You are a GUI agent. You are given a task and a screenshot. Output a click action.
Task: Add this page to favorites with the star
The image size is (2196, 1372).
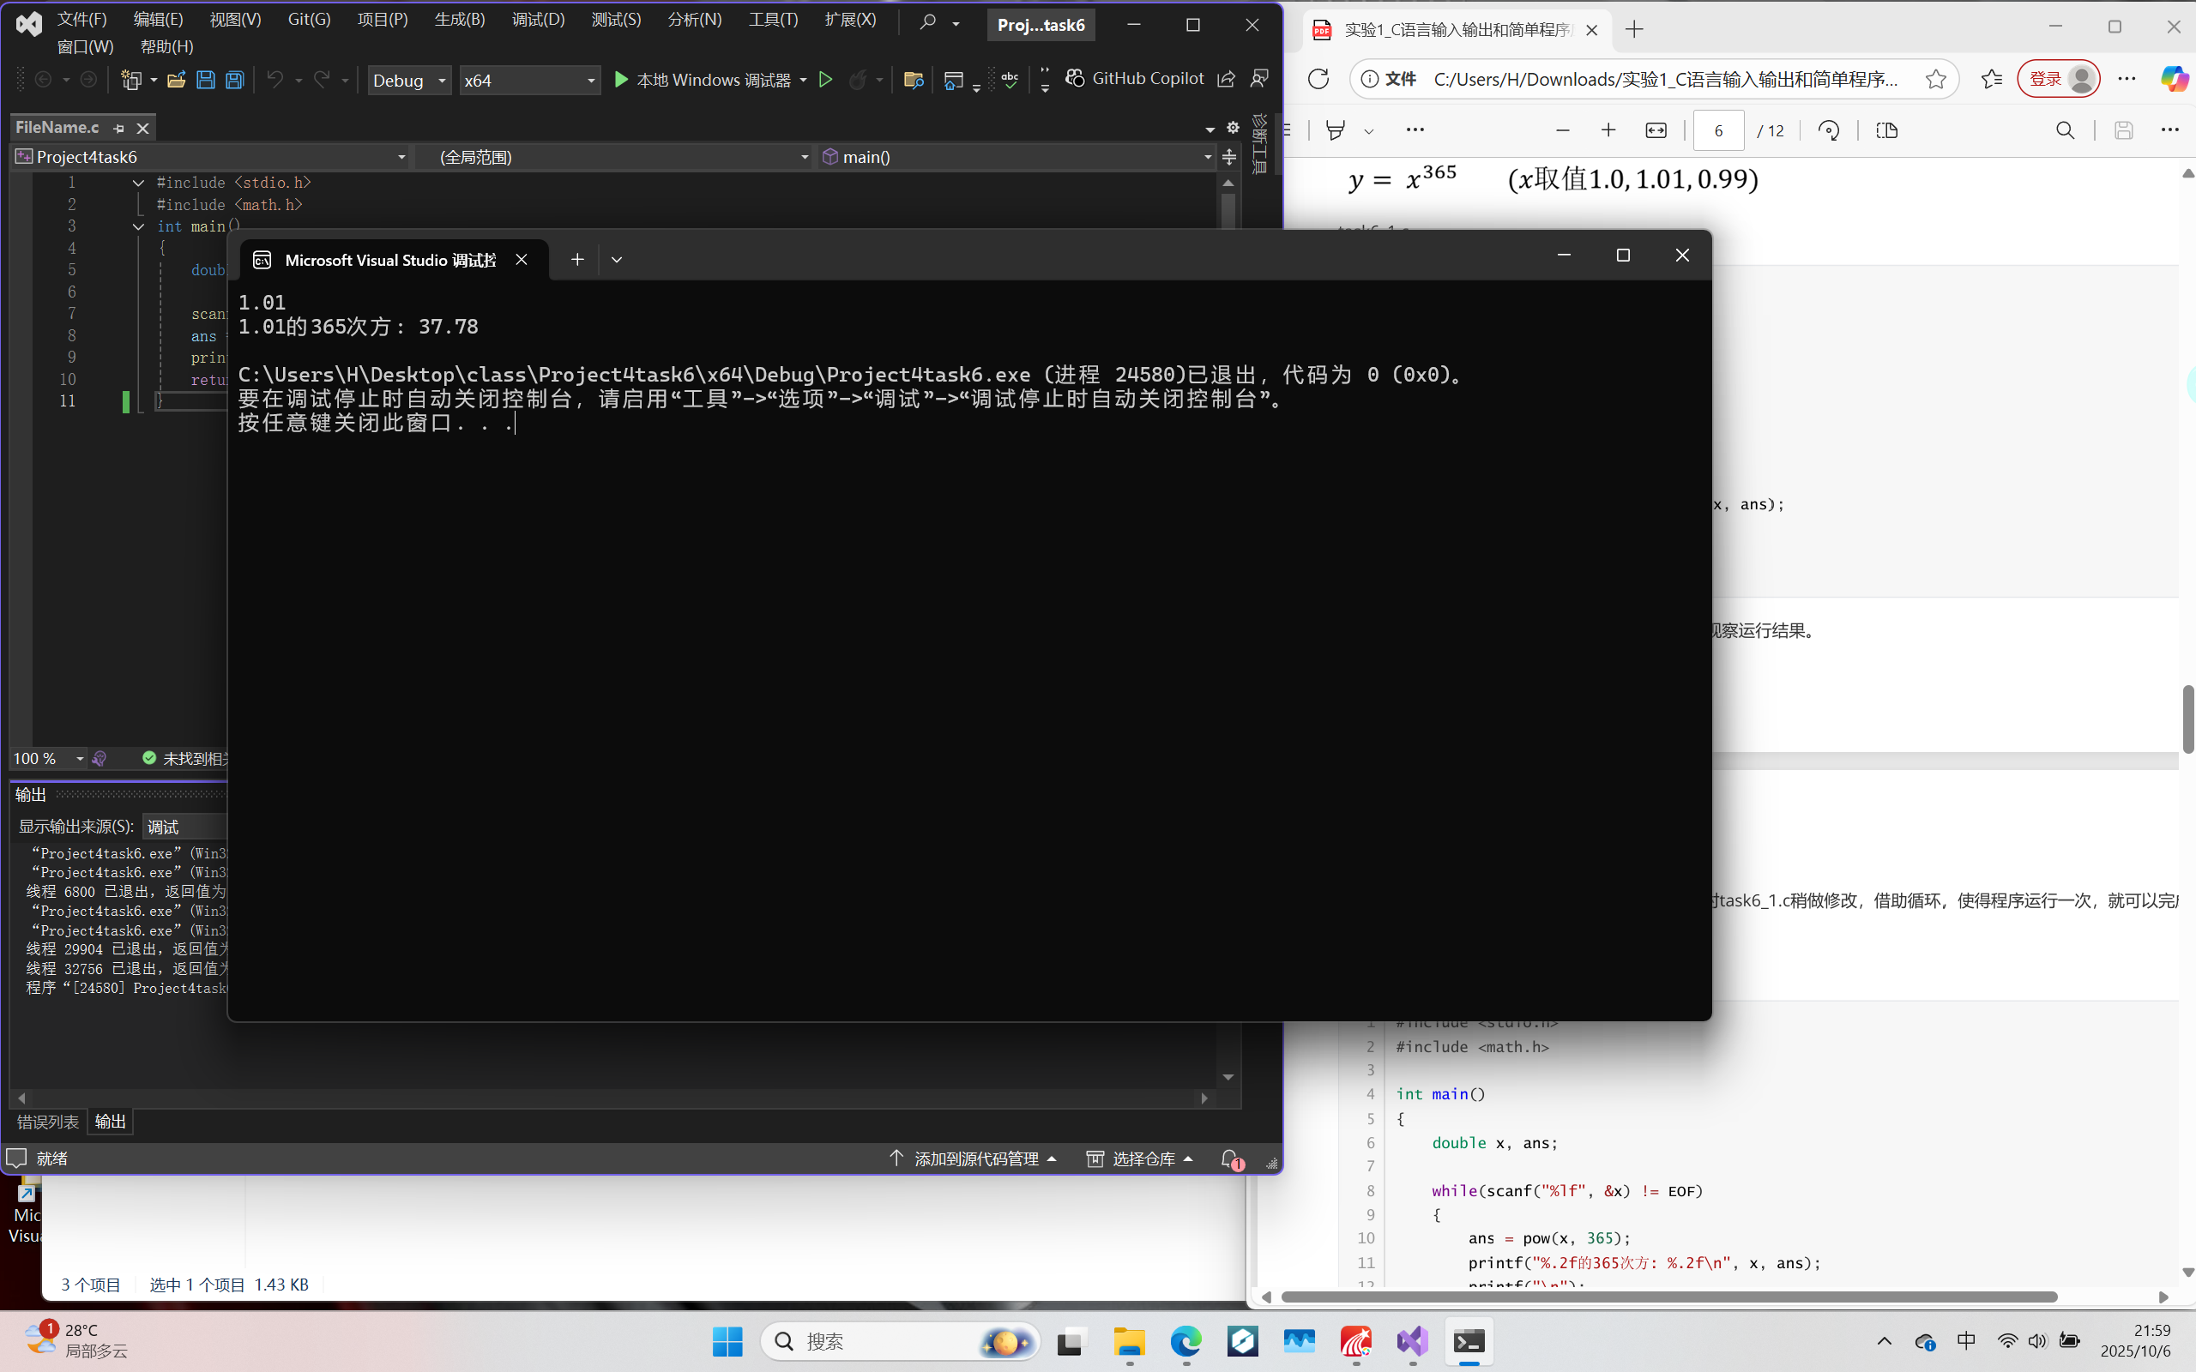[x=1934, y=79]
